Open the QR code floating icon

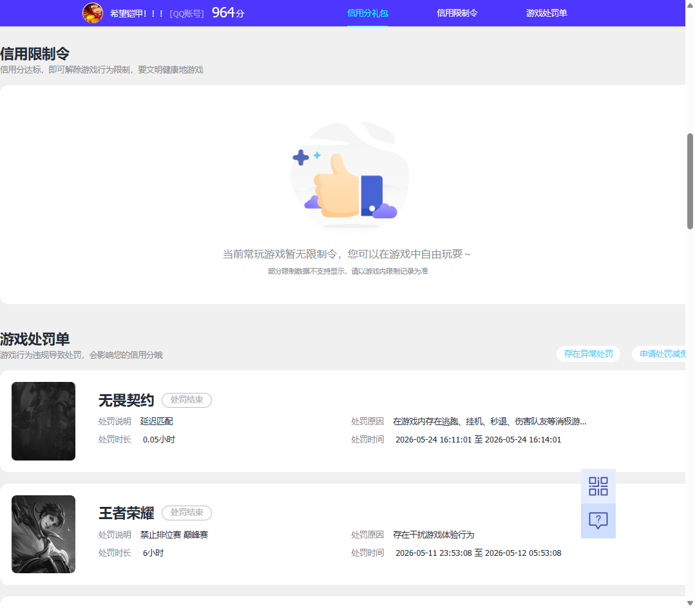(598, 486)
